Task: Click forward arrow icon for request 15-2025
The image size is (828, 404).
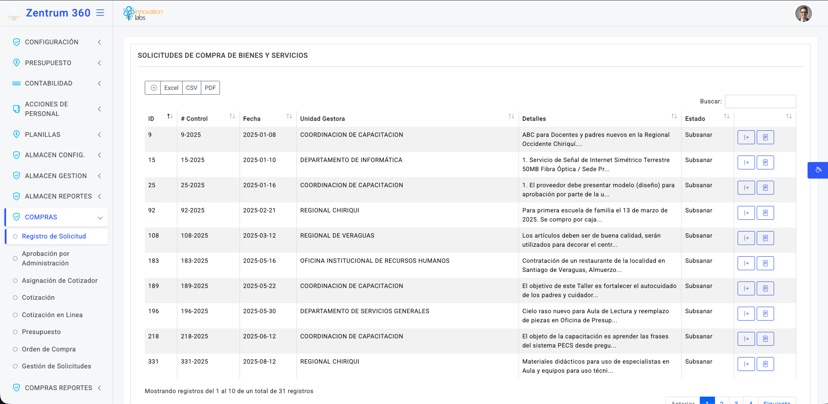Action: (746, 162)
